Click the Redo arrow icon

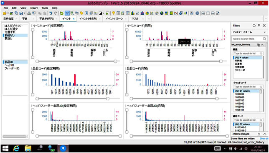[x=56, y=13]
